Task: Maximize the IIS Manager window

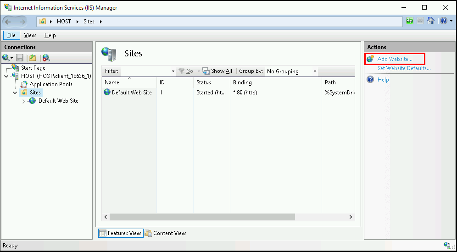Action: 424,8
